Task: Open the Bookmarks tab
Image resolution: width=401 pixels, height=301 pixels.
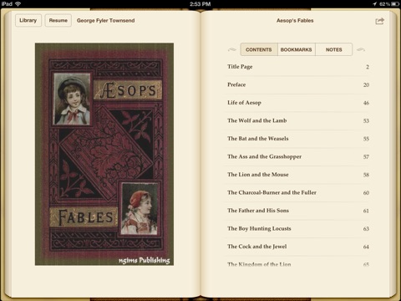Action: pos(297,49)
